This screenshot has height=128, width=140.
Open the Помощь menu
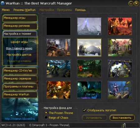[80, 10]
